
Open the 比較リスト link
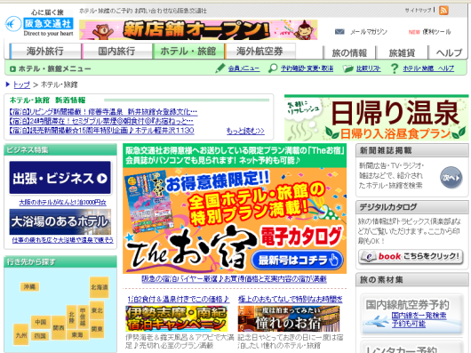(368, 68)
